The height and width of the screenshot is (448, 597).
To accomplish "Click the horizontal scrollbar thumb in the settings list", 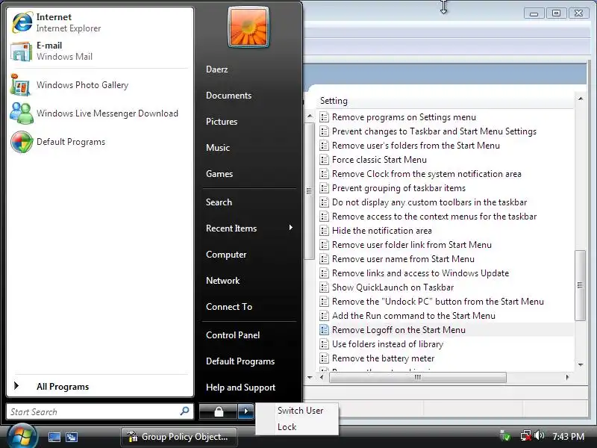I will pos(418,377).
